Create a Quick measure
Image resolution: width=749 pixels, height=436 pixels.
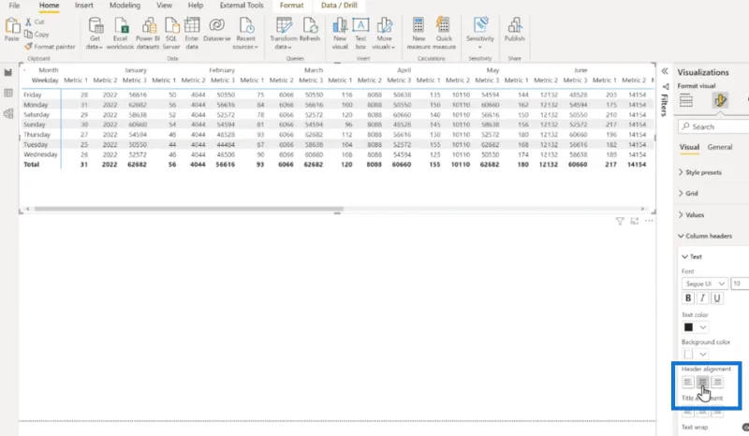tap(444, 34)
